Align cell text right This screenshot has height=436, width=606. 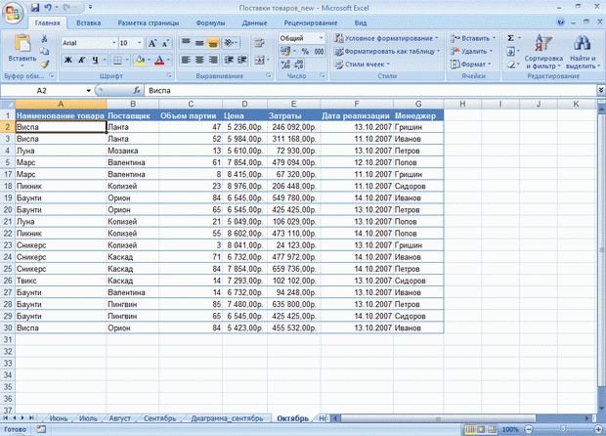(x=213, y=60)
